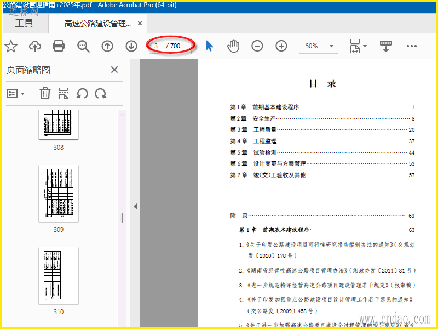Click the scrolling mode keyboard icon
The image size is (438, 329).
(386, 46)
